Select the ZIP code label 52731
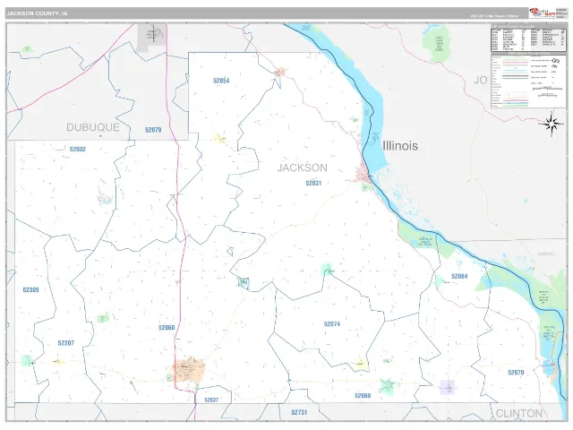Screen dimensions: 573x430 pyautogui.click(x=299, y=412)
